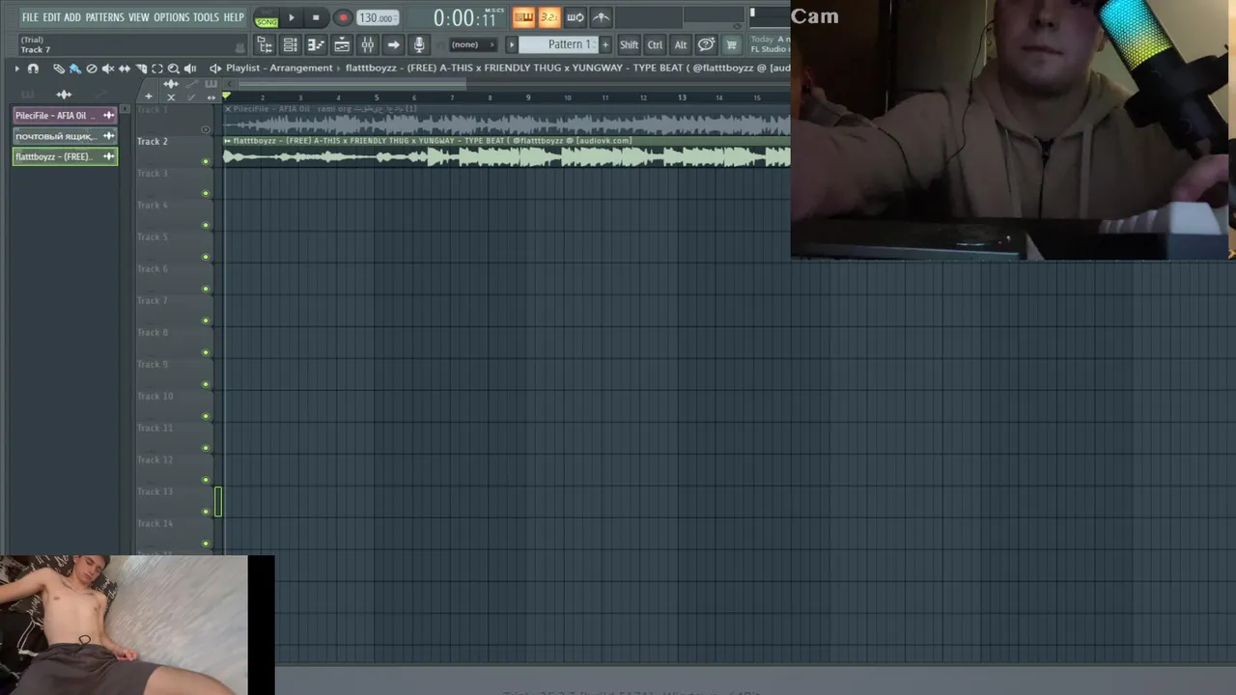This screenshot has width=1236, height=695.
Task: Click the Stop transport button
Action: coord(316,17)
